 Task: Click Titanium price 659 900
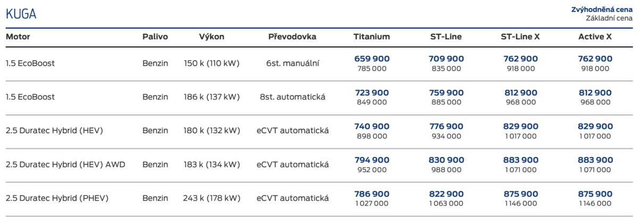(372, 59)
